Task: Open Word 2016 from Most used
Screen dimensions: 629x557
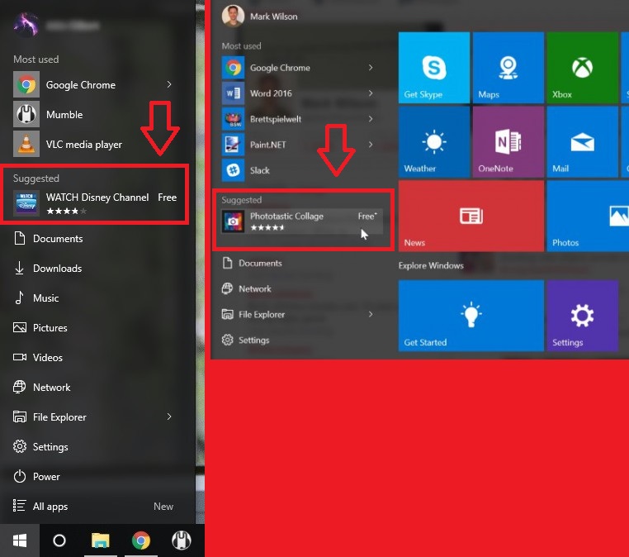Action: pos(299,93)
